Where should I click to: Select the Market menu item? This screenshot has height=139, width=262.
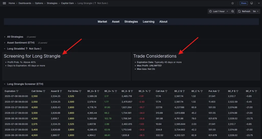[x=102, y=22]
